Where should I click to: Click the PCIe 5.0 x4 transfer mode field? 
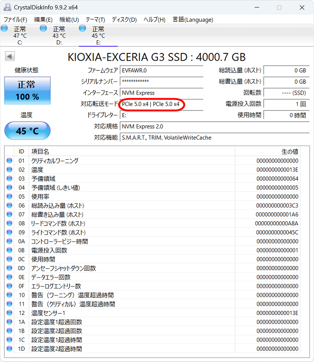click(x=162, y=104)
